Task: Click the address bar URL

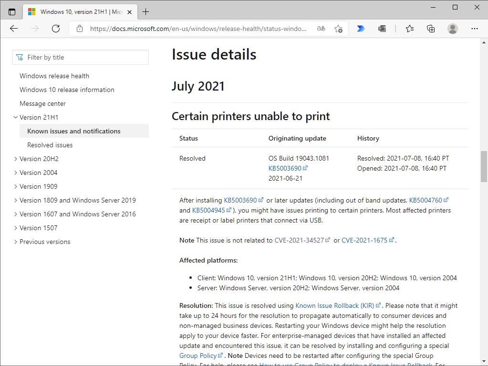Action: pos(198,29)
